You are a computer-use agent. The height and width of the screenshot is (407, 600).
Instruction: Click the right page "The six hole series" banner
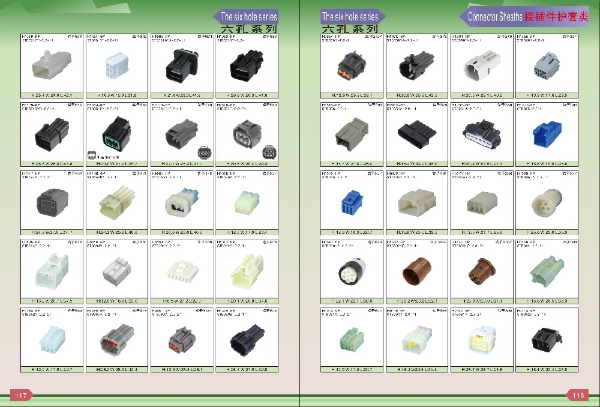pyautogui.click(x=352, y=17)
